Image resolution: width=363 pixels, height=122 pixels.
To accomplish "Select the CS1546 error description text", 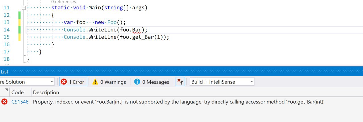I will [x=179, y=102].
